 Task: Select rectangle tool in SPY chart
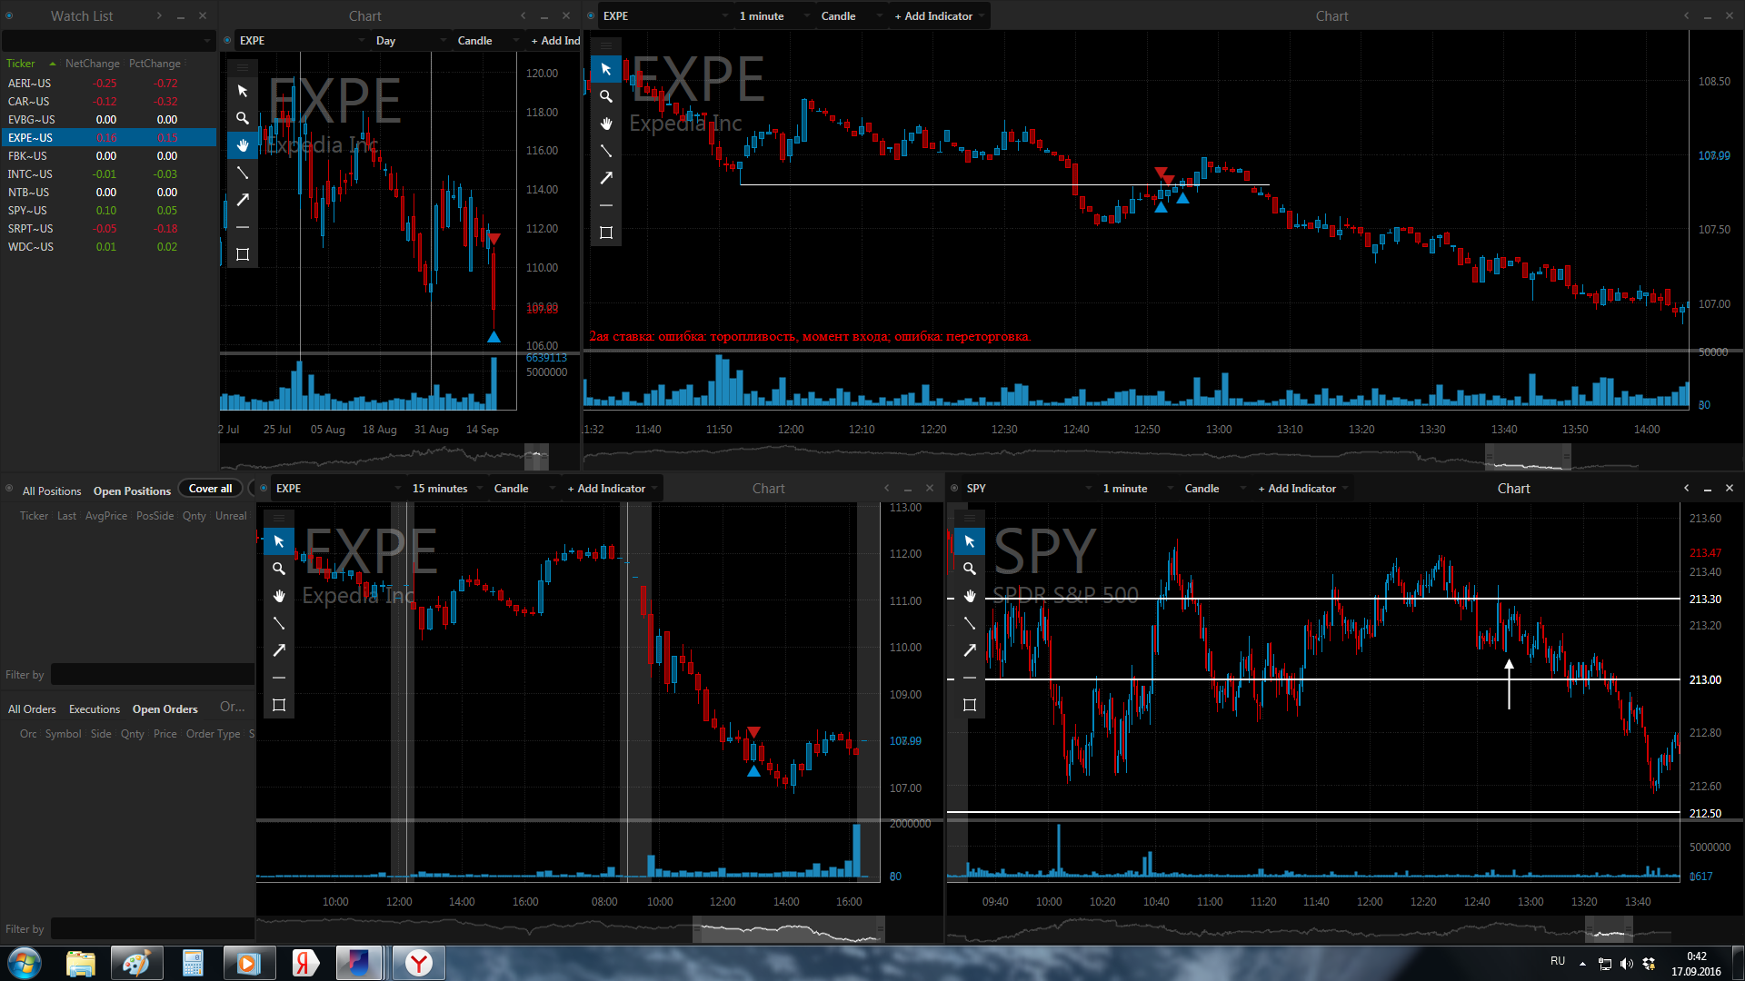click(970, 705)
